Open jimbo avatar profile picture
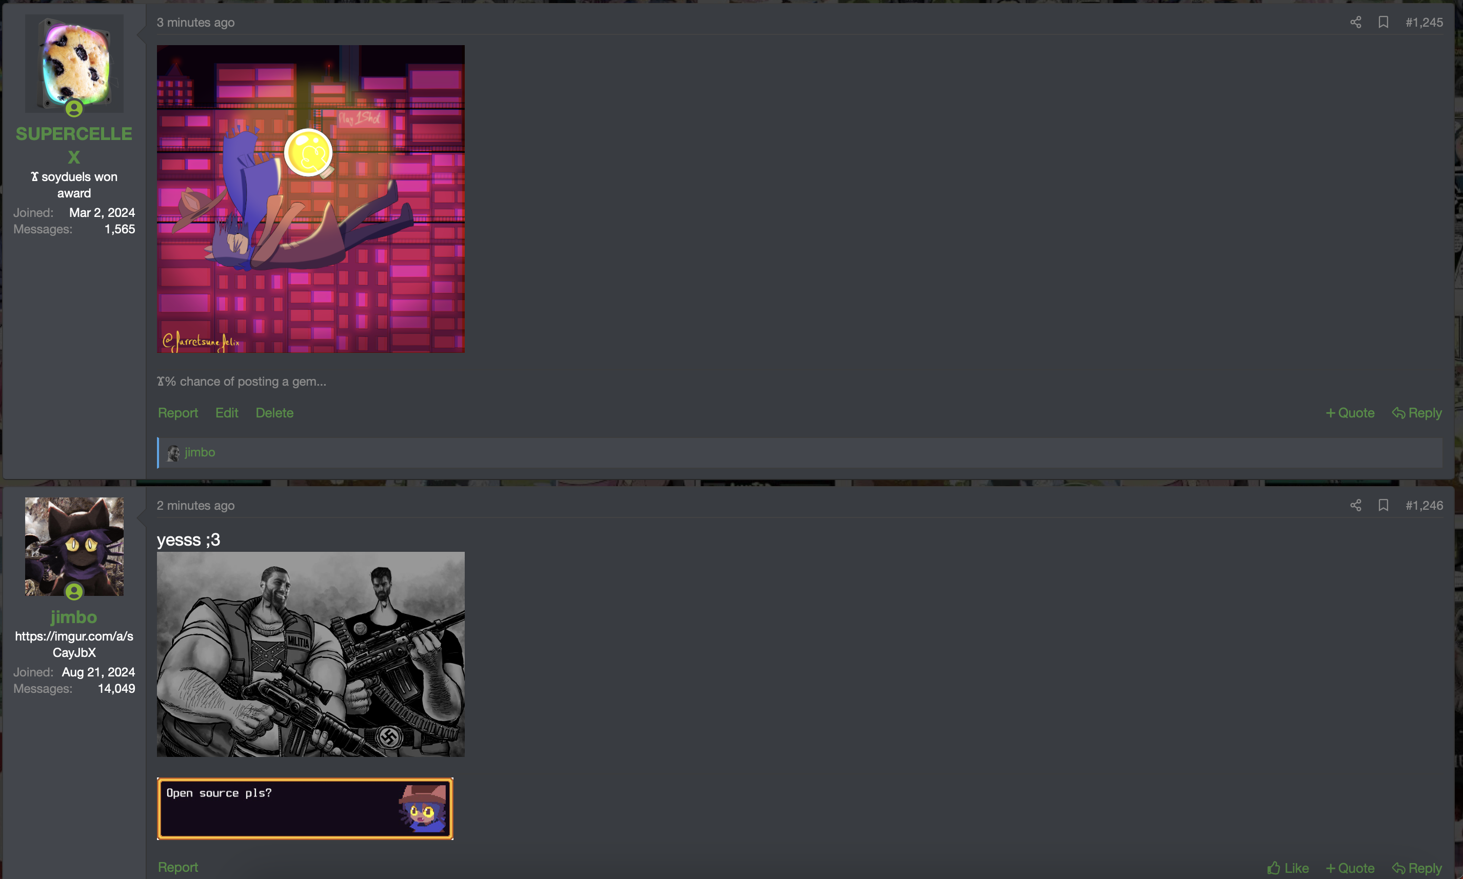Image resolution: width=1463 pixels, height=879 pixels. pos(74,547)
